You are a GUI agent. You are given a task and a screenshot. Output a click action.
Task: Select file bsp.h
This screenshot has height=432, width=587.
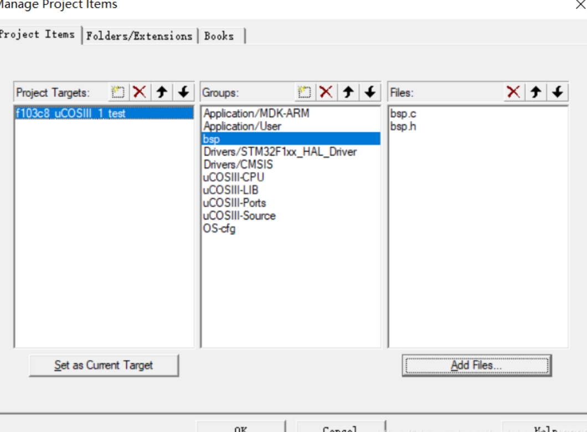pos(478,126)
